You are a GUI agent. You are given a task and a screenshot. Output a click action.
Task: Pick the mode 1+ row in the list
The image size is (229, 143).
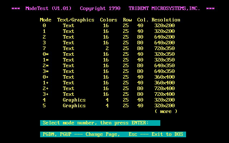[107, 83]
